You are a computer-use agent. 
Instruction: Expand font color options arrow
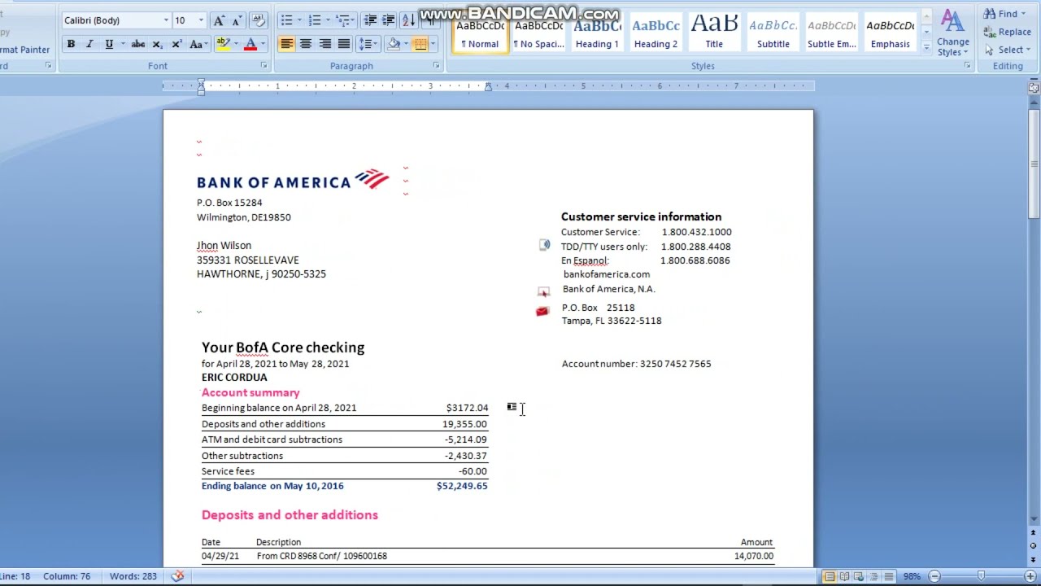click(264, 44)
